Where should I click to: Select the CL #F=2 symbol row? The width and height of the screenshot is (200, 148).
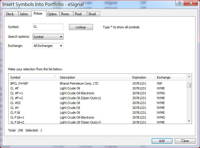98,98
